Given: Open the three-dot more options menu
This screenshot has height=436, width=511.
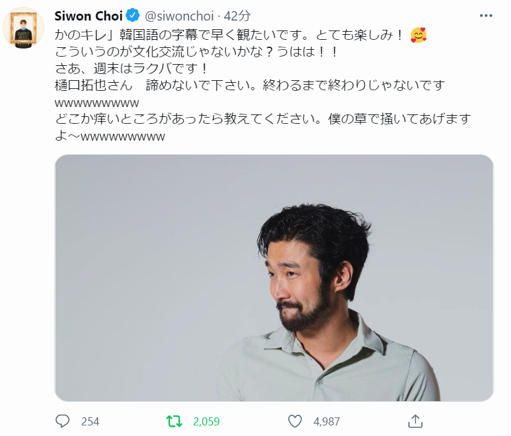Looking at the screenshot, I should coord(486,16).
